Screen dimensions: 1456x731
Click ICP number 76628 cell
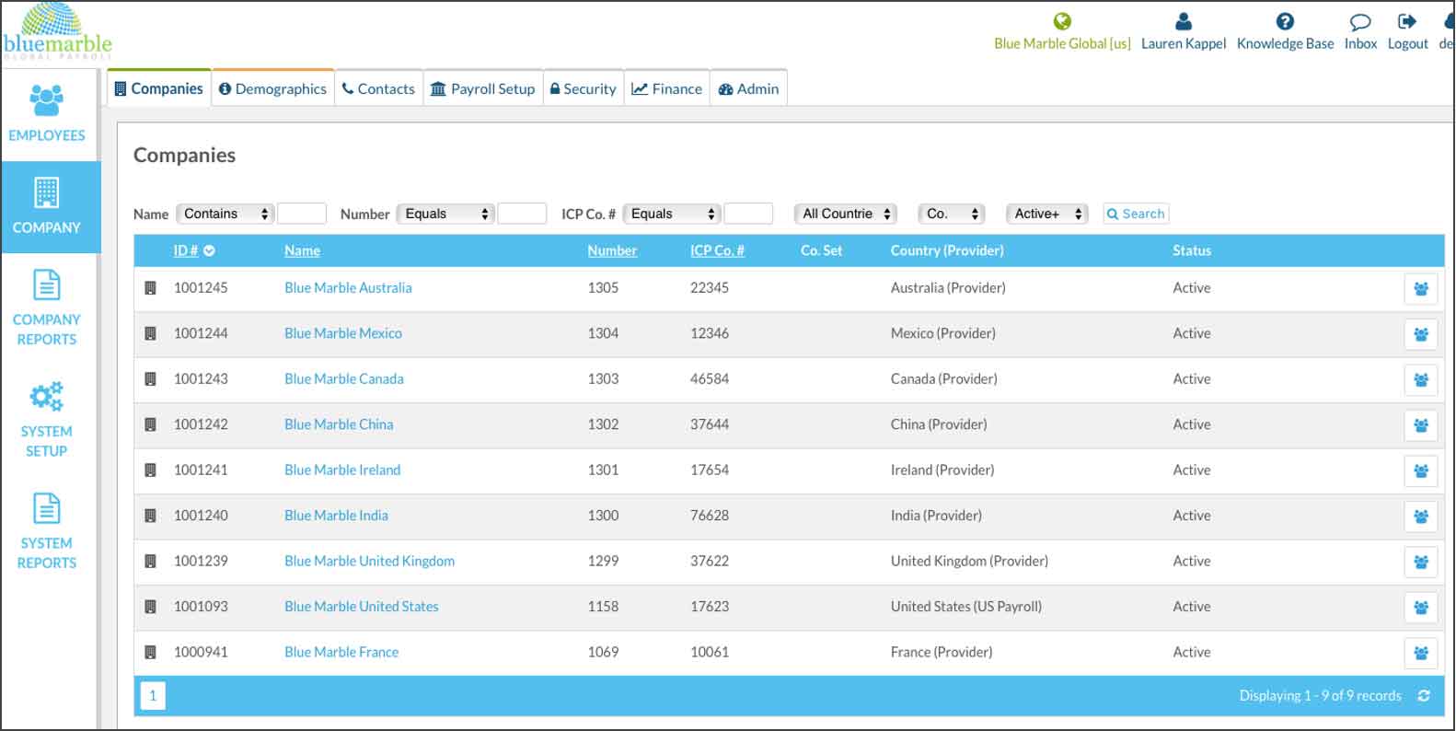710,516
